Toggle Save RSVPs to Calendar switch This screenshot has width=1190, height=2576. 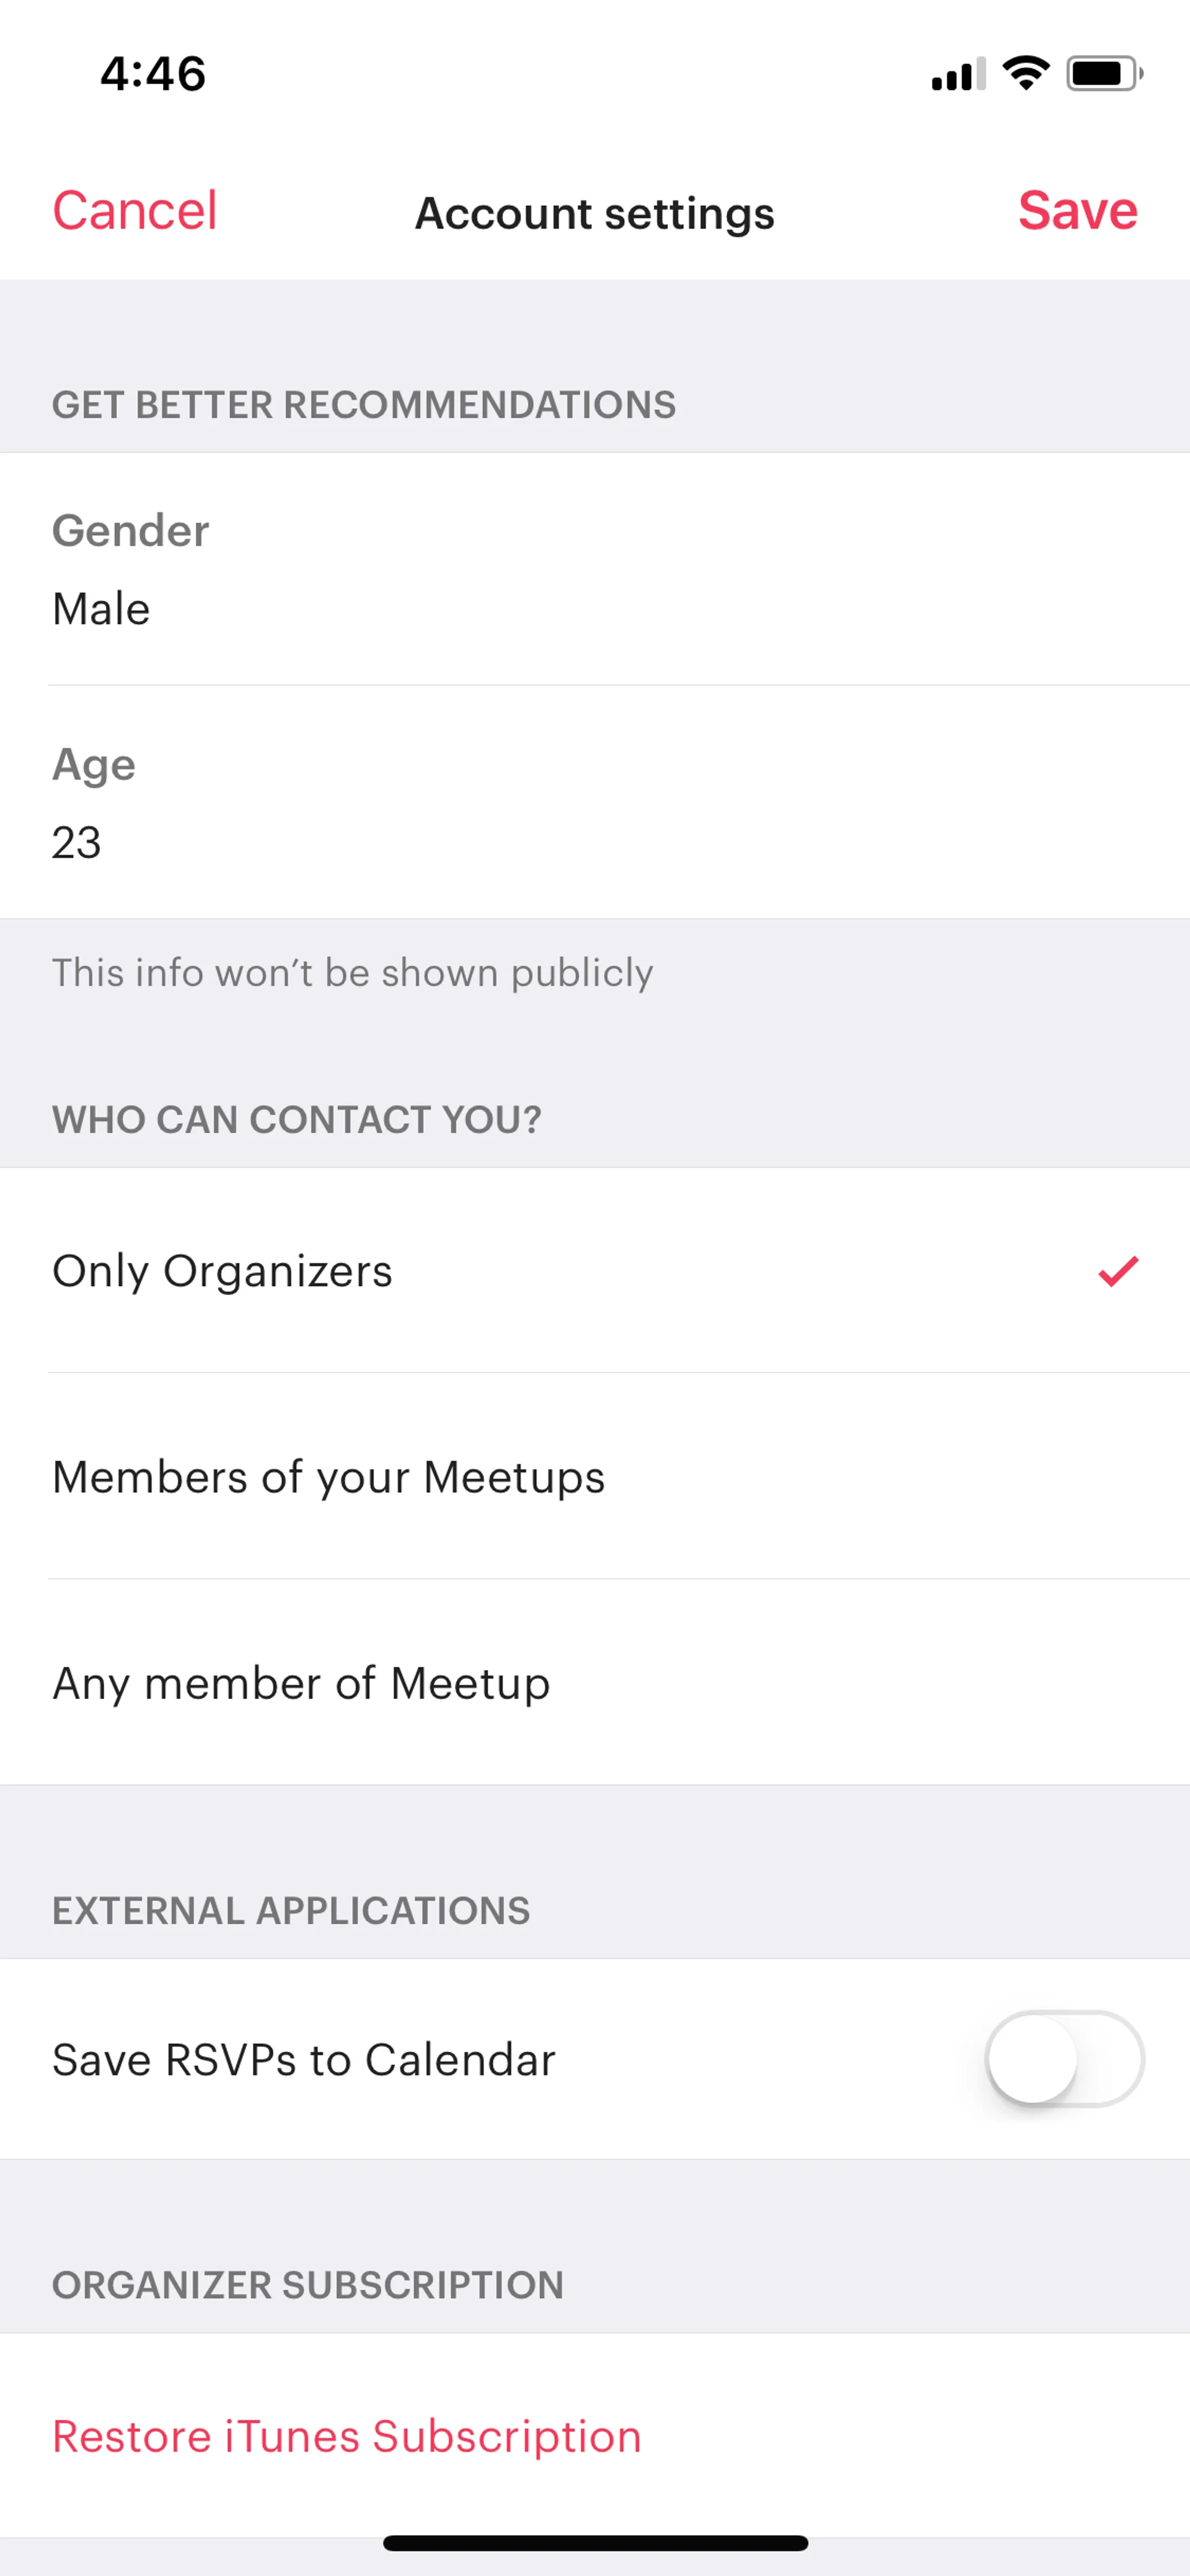click(1064, 2059)
